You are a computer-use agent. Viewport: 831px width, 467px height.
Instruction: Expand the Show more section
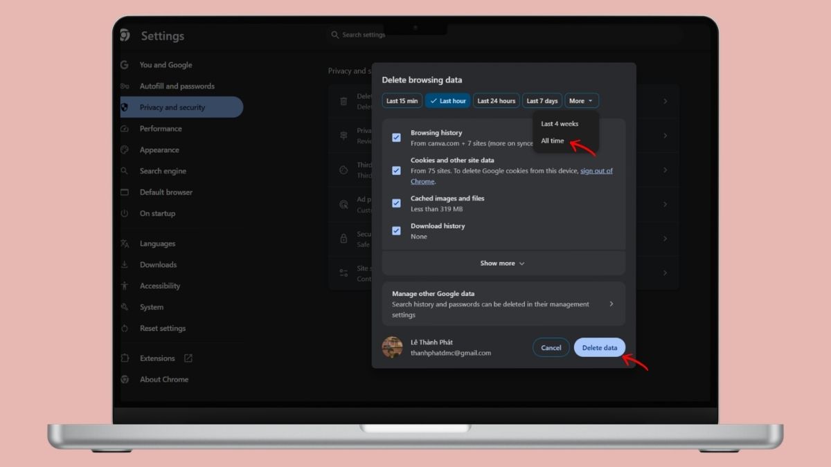(503, 264)
